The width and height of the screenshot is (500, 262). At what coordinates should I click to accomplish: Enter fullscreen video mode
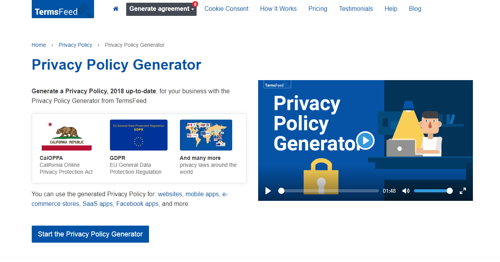tap(462, 191)
